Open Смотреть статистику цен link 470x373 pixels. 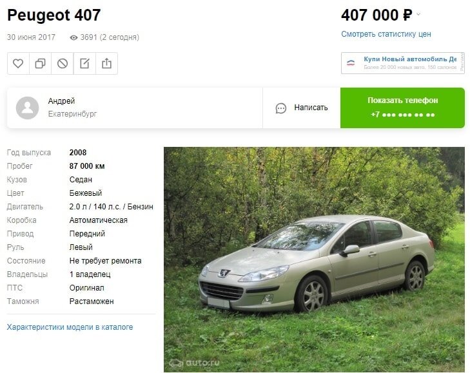point(386,34)
